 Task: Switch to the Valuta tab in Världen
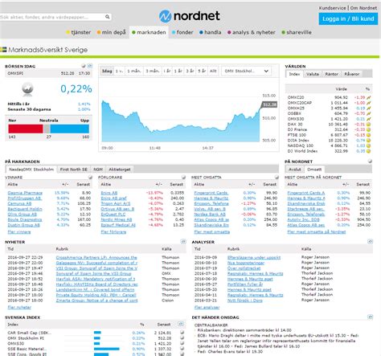(313, 74)
